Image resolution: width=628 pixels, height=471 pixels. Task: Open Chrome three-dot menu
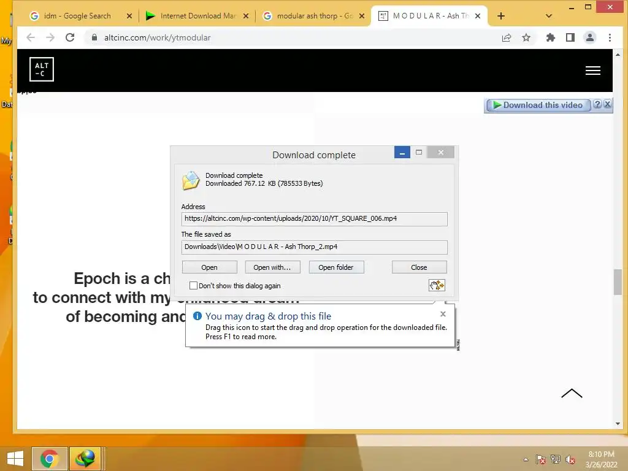tap(610, 37)
